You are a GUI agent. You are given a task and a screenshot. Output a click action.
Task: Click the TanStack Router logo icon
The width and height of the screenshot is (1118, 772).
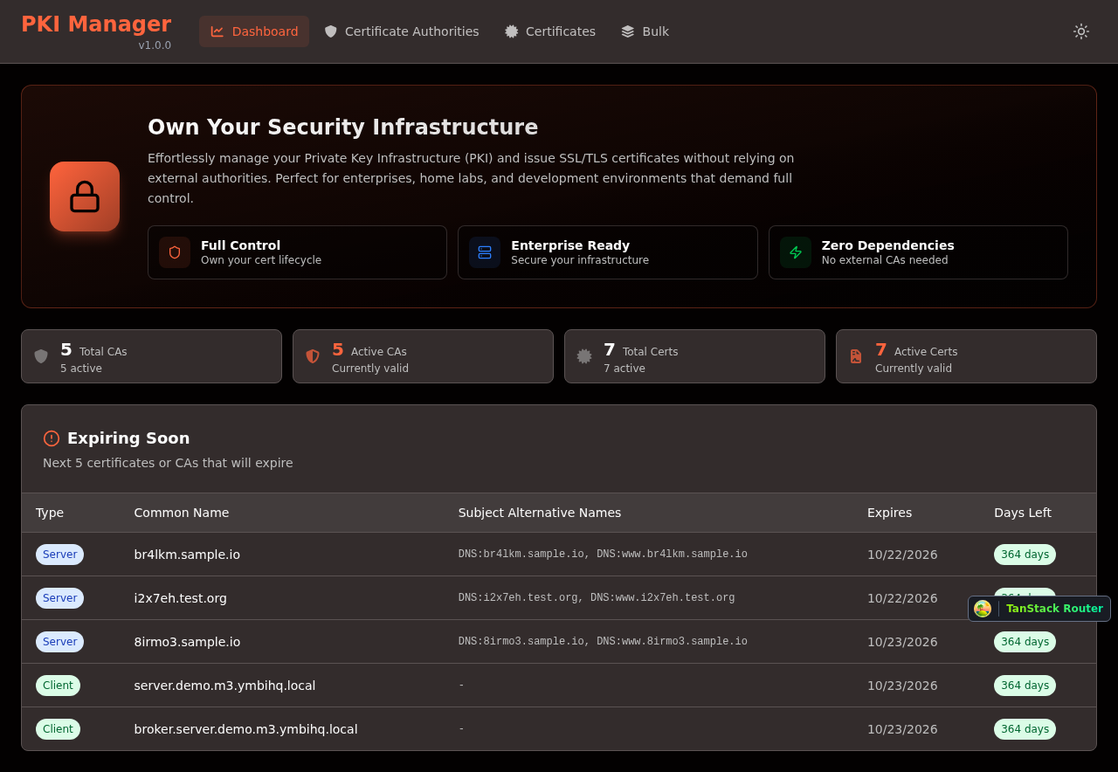(983, 609)
